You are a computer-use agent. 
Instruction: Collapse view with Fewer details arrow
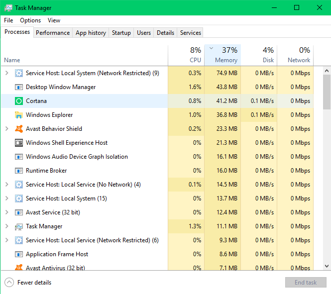tap(9, 283)
